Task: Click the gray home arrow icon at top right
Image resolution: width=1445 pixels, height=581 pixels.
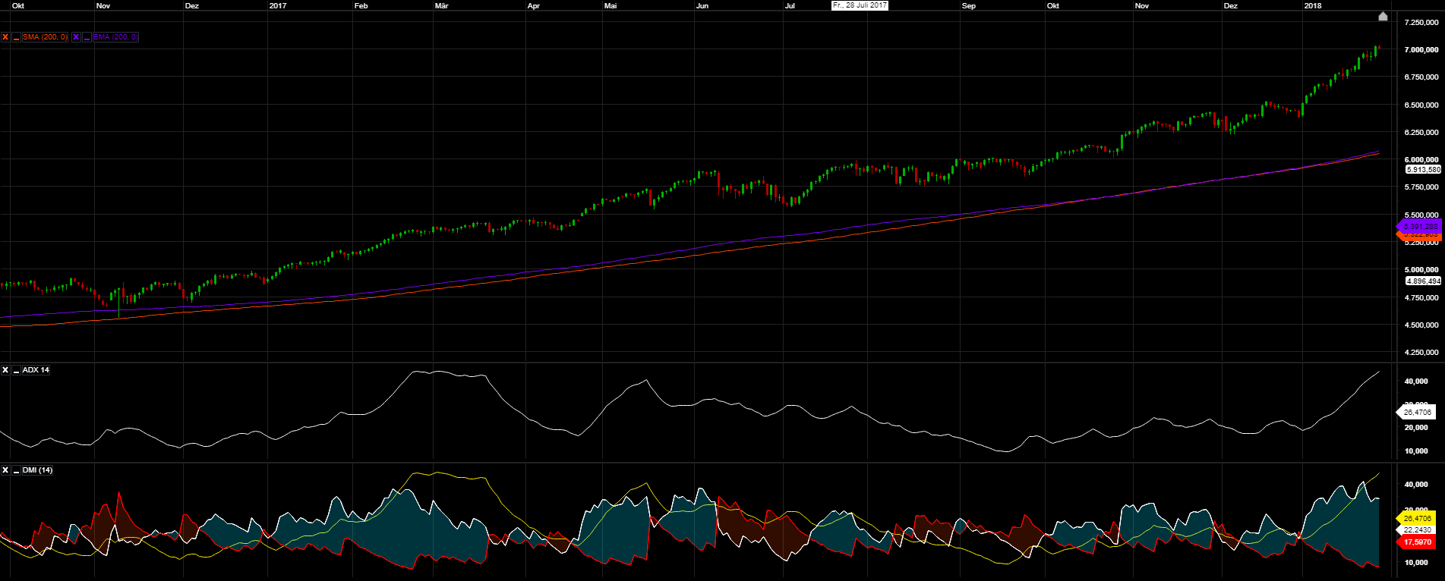Action: [1383, 17]
